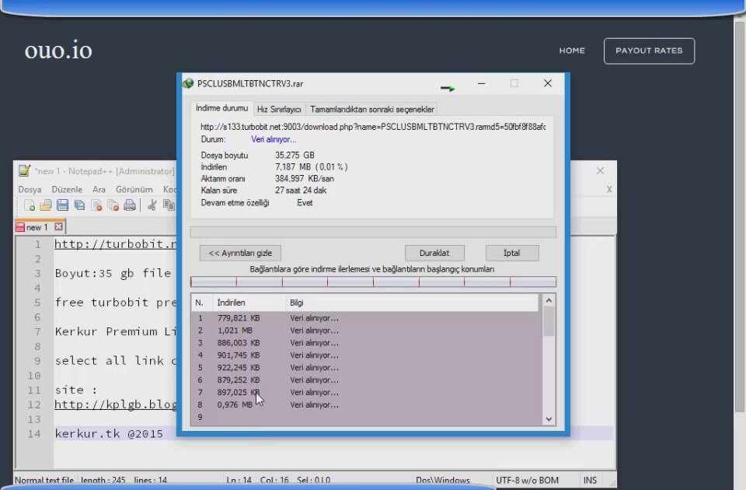Click the Open file icon in Notepad++
The height and width of the screenshot is (490, 746).
pos(46,205)
